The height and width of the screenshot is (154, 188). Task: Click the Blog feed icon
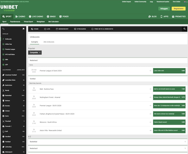pyautogui.click(x=149, y=17)
